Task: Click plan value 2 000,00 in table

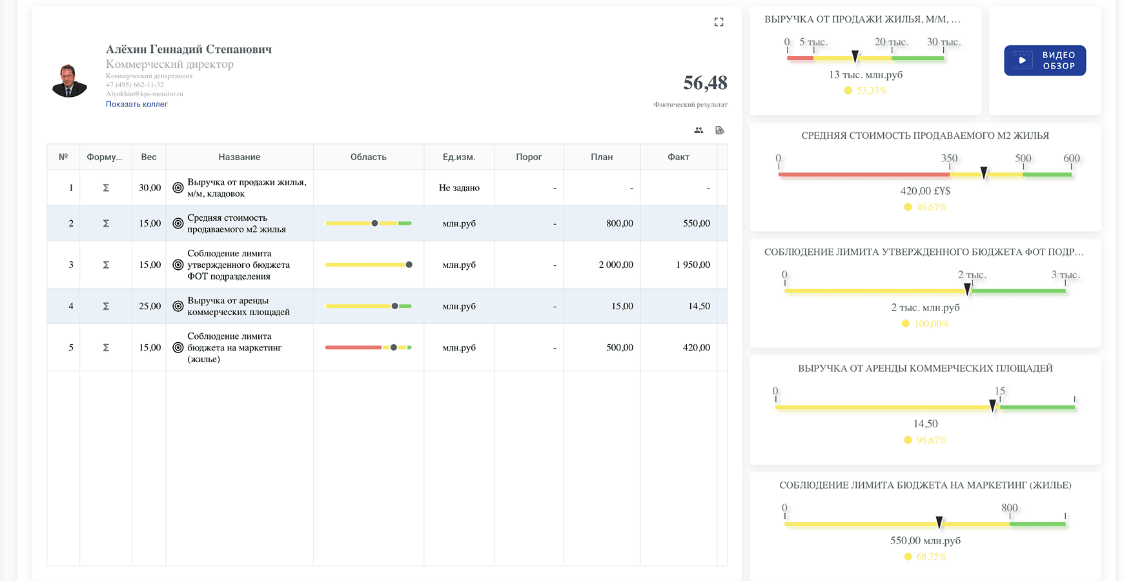Action: pyautogui.click(x=616, y=265)
